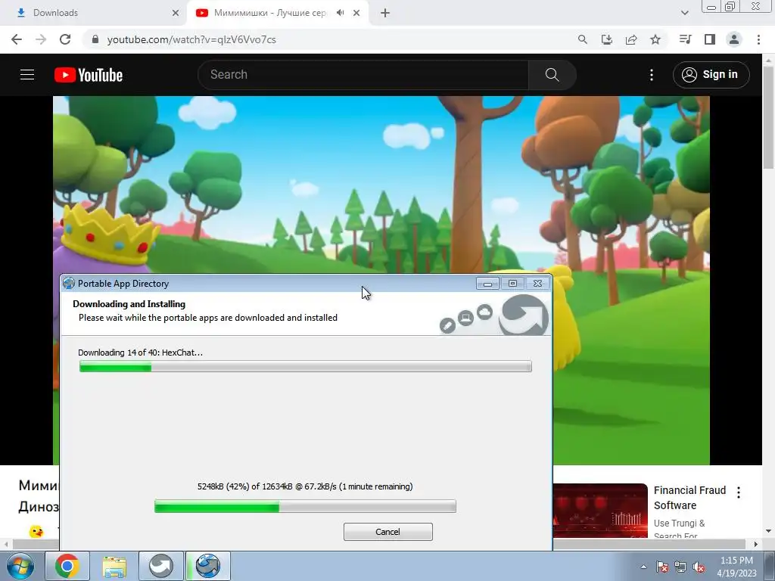Go to the YouTube home logo
The width and height of the screenshot is (775, 581).
[89, 75]
